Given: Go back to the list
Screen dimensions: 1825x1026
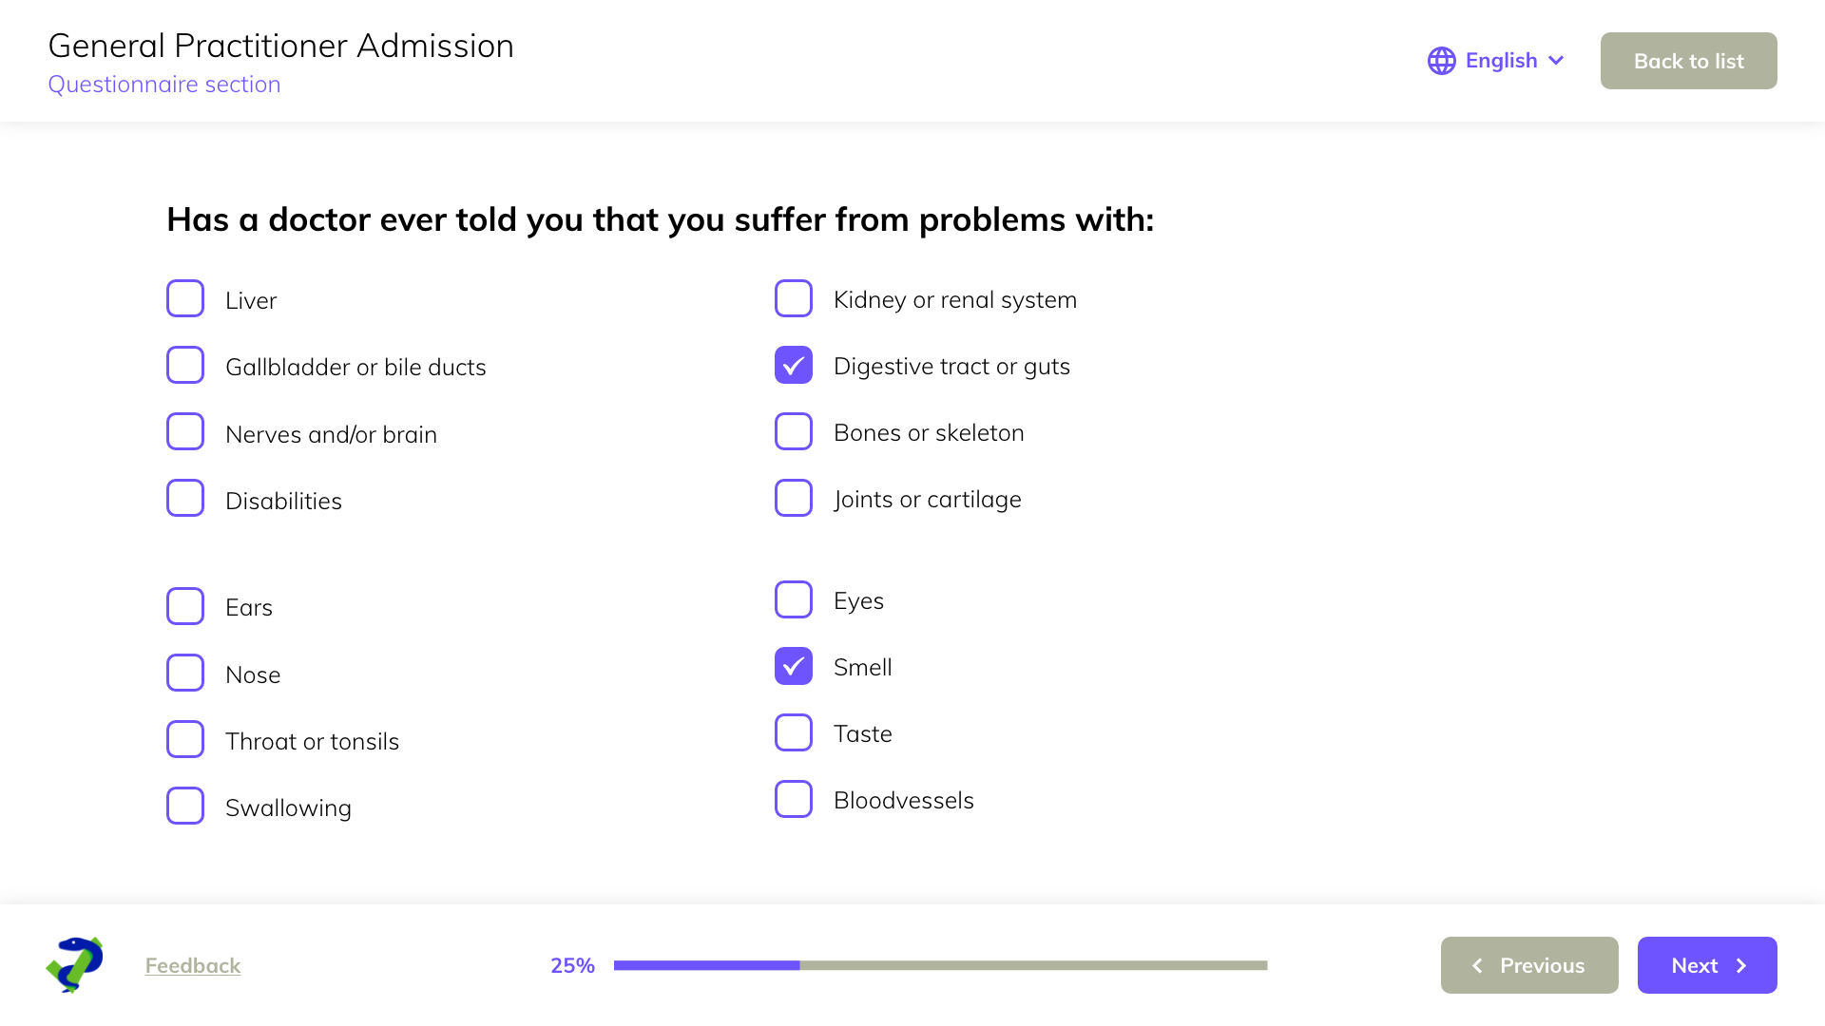Looking at the screenshot, I should pos(1688,61).
